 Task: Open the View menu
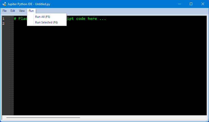click(22, 11)
